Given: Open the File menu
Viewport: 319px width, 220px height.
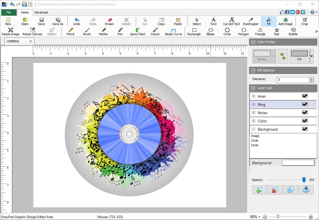Looking at the screenshot, I should coord(9,12).
